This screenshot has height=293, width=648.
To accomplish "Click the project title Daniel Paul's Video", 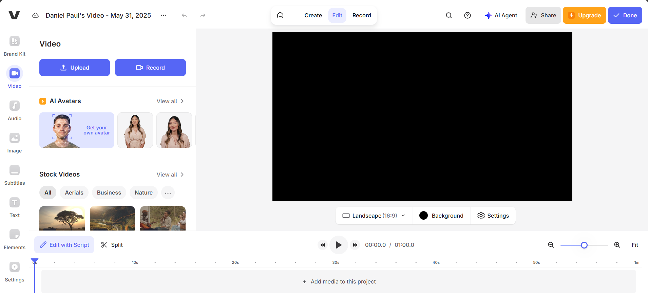I will pyautogui.click(x=98, y=15).
